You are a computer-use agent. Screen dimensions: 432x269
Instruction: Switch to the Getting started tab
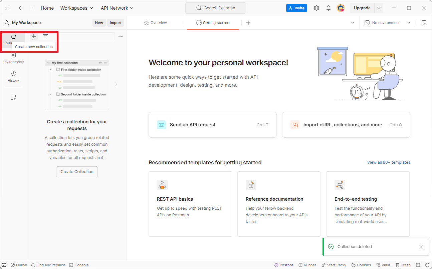point(213,23)
